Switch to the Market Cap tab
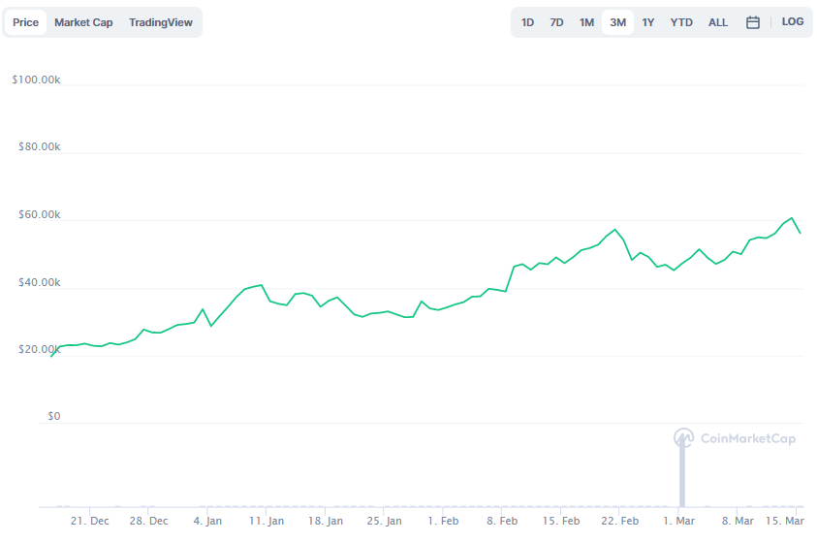Image resolution: width=817 pixels, height=542 pixels. click(x=83, y=22)
